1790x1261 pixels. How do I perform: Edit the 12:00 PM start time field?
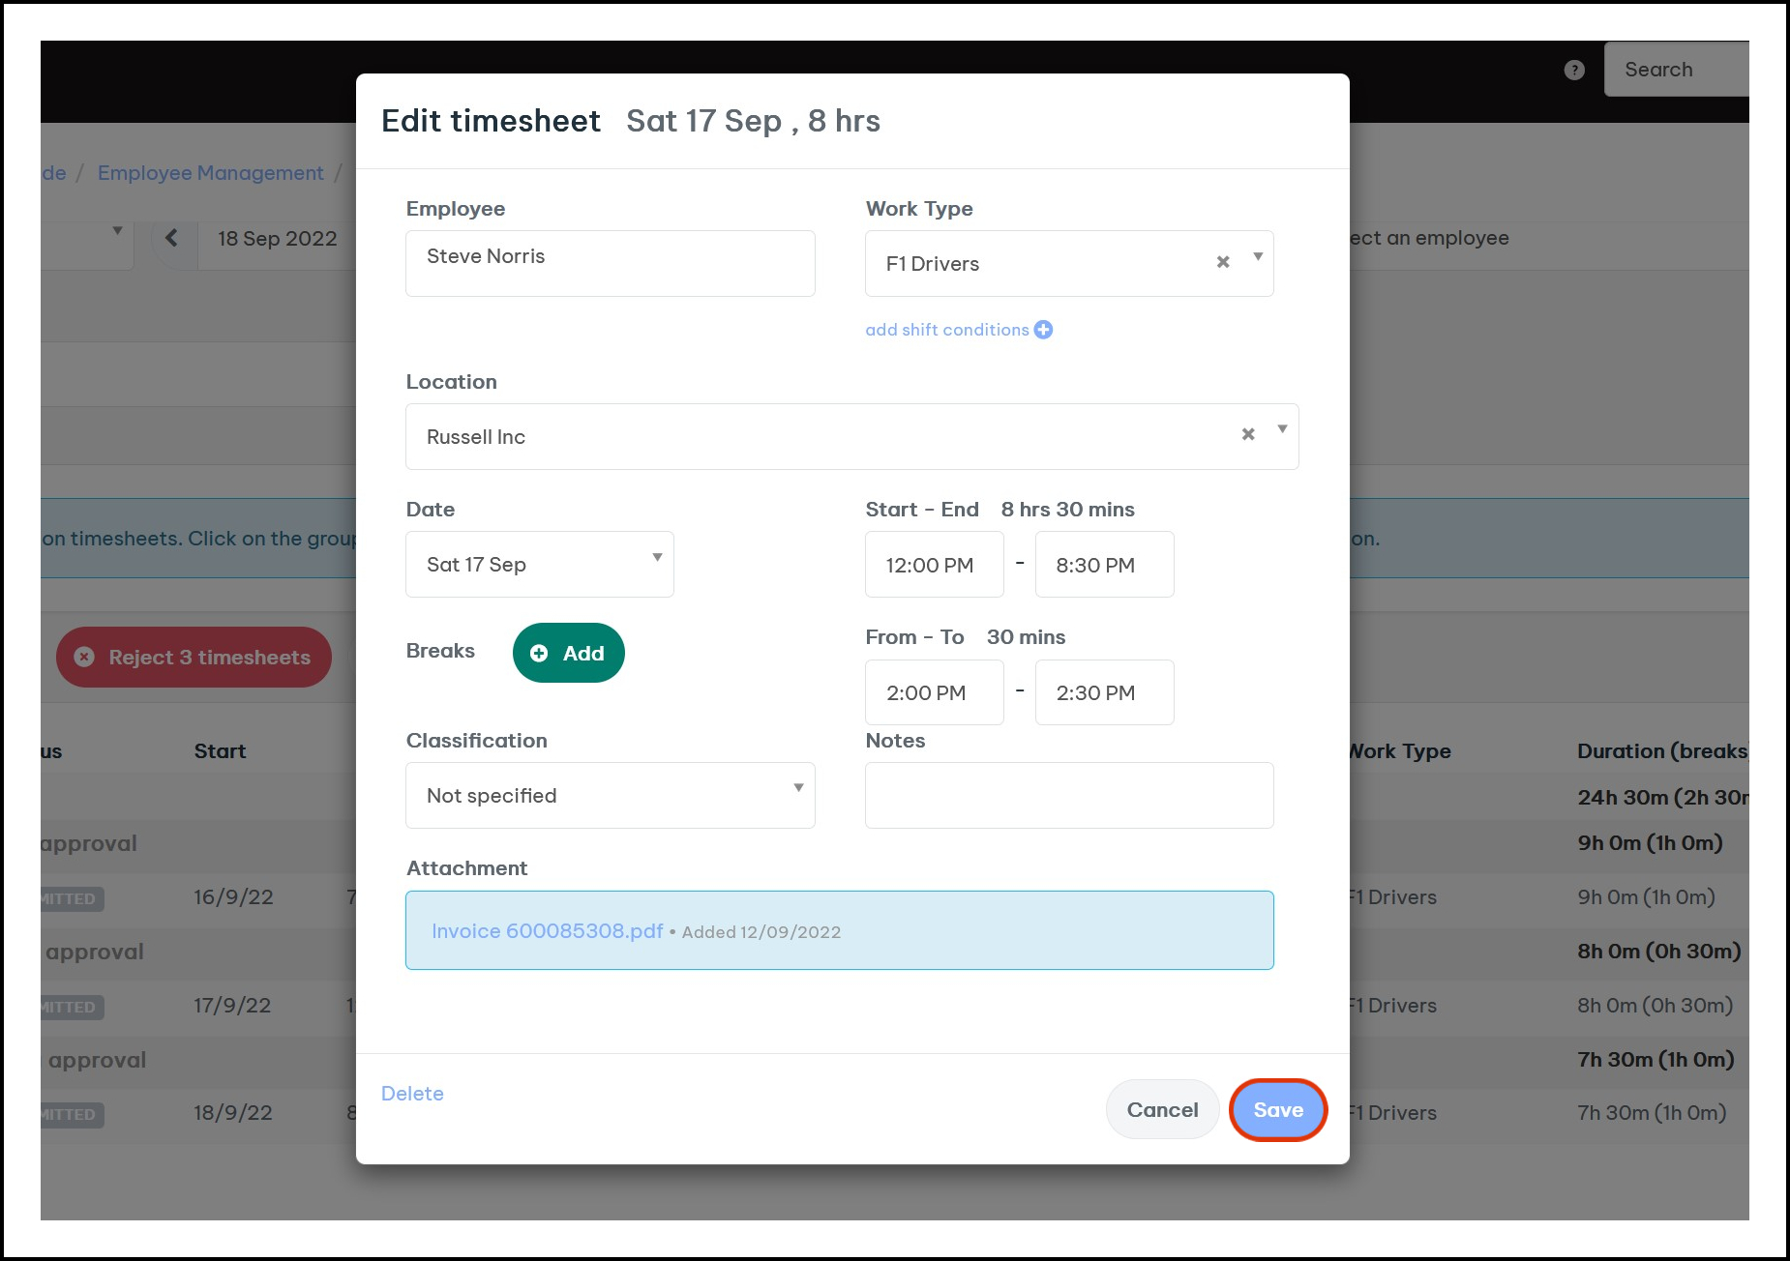(x=934, y=565)
